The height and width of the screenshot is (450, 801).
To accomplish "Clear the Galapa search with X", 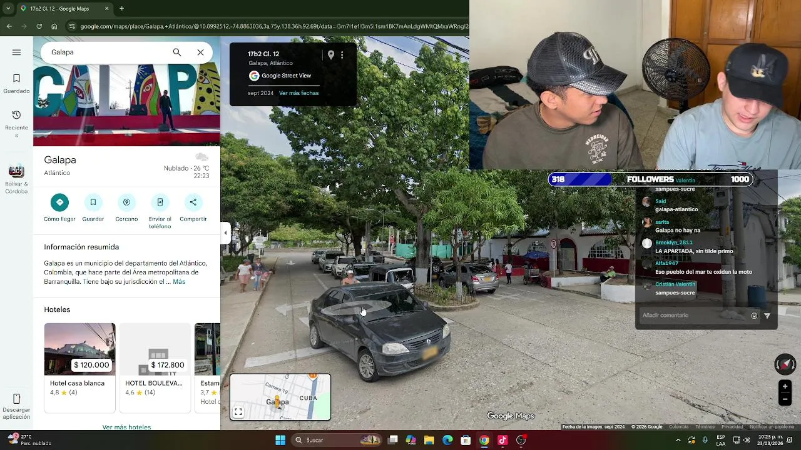I will pyautogui.click(x=200, y=52).
